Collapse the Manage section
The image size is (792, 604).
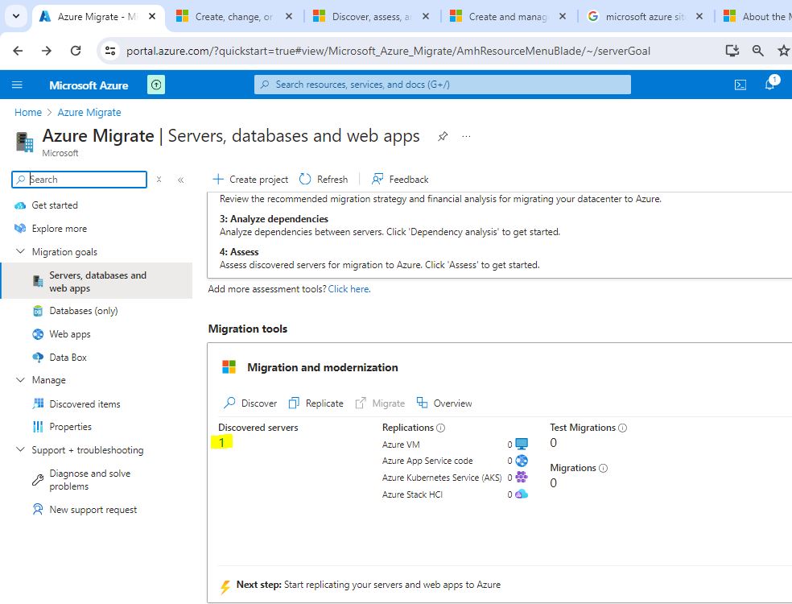coord(20,380)
